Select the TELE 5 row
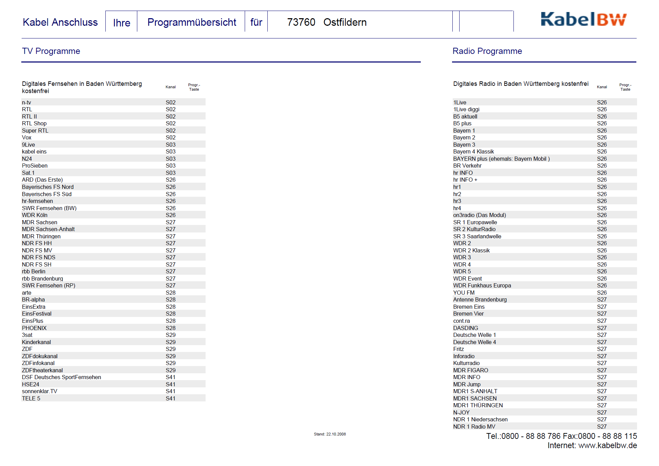 (x=31, y=398)
